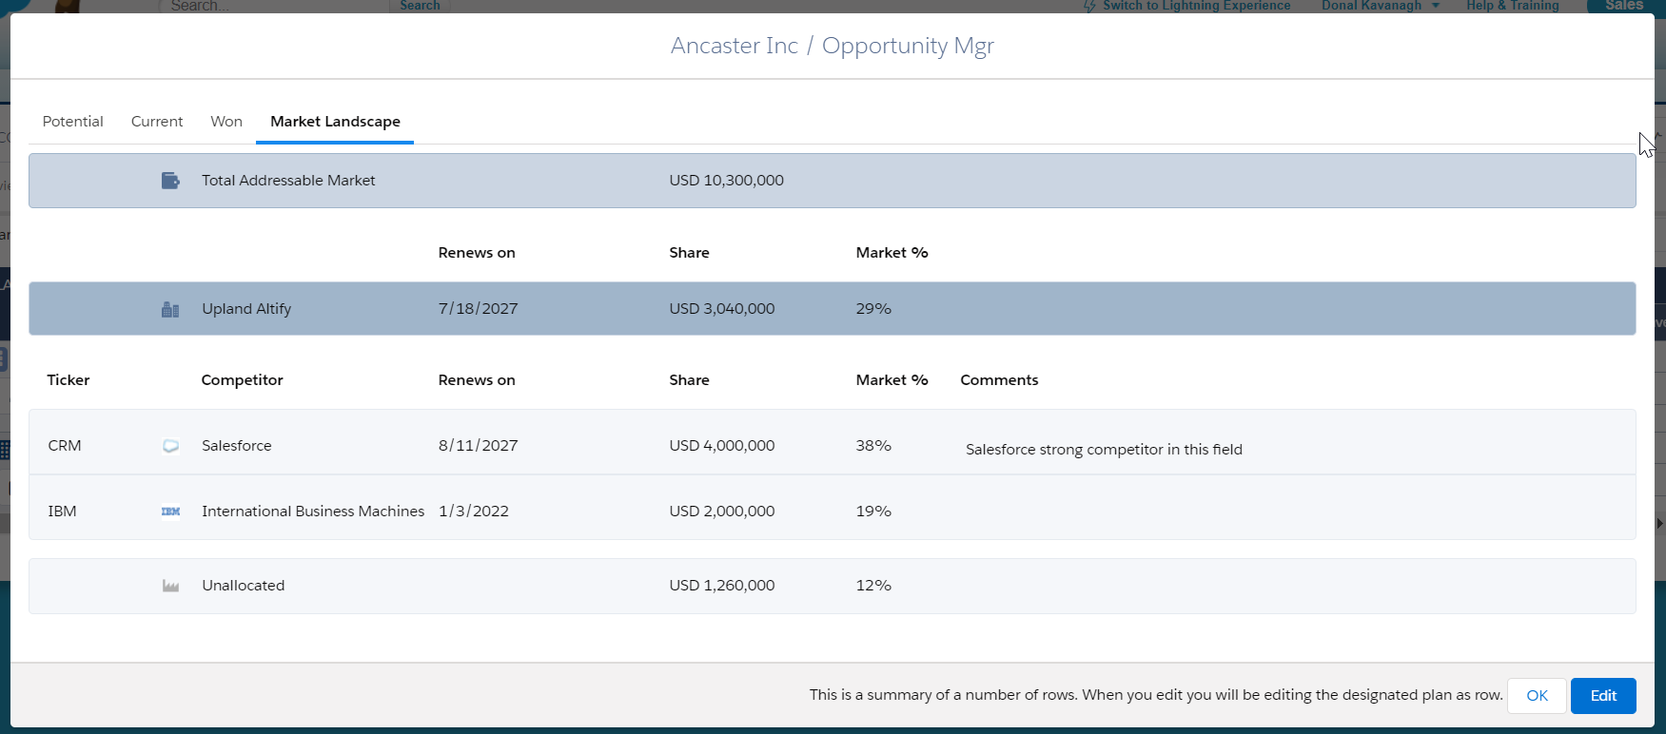
Task: Select the Market Landscape tab
Action: (x=335, y=122)
